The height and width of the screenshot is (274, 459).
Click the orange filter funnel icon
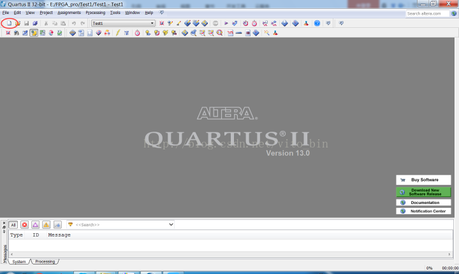click(70, 224)
